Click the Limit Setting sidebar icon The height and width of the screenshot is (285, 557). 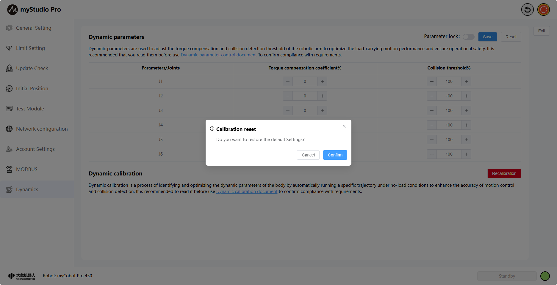[x=9, y=48]
